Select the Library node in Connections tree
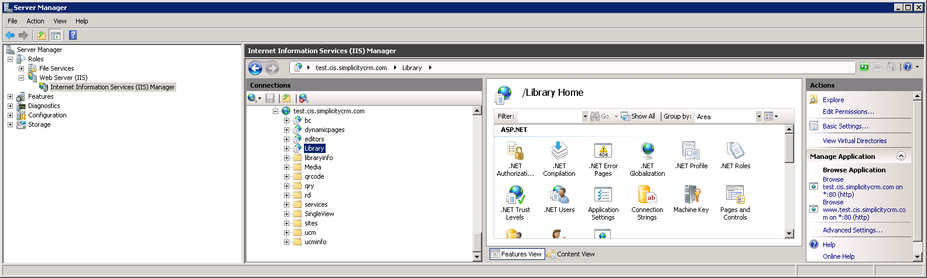 click(314, 148)
